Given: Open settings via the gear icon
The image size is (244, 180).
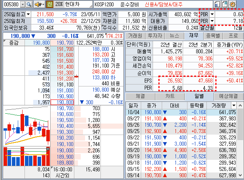Looking at the screenshot, I should click(232, 4).
